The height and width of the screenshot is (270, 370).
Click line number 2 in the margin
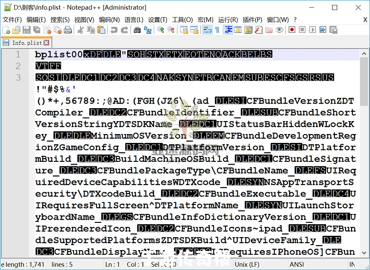(18, 66)
